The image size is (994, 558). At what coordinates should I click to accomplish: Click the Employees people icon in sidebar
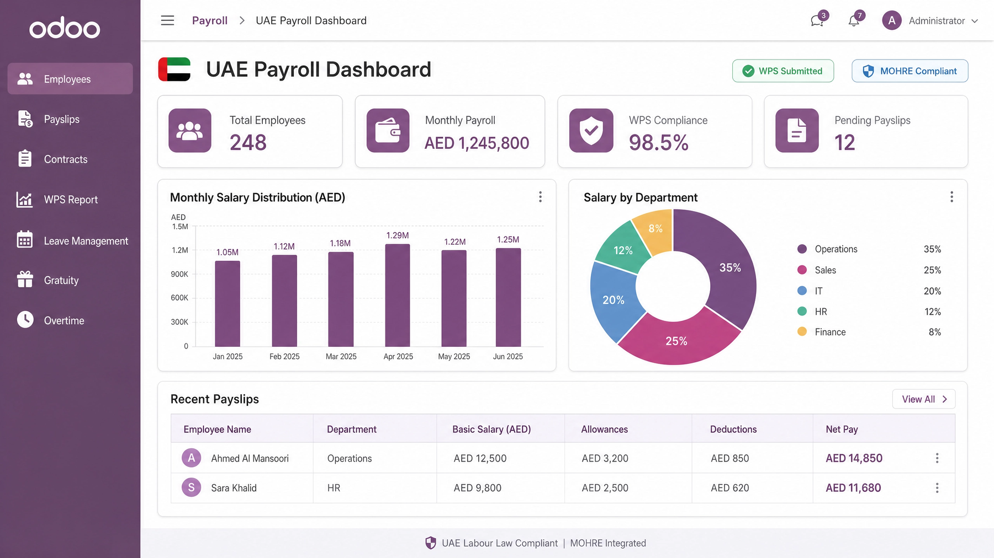(x=25, y=79)
